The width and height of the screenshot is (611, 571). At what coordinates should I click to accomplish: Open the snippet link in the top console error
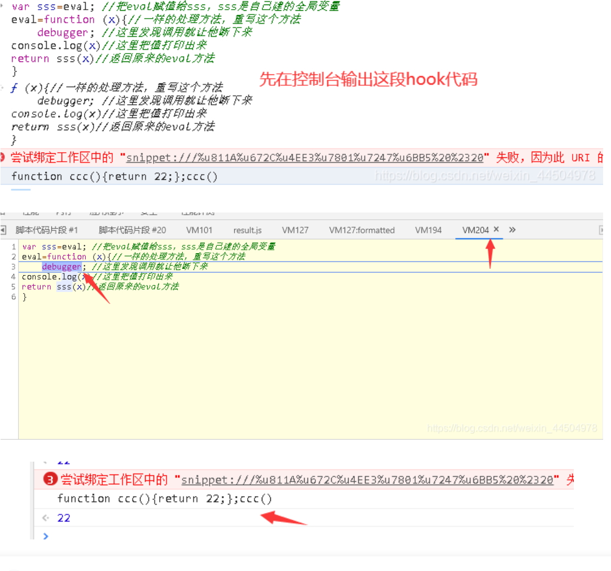click(305, 158)
